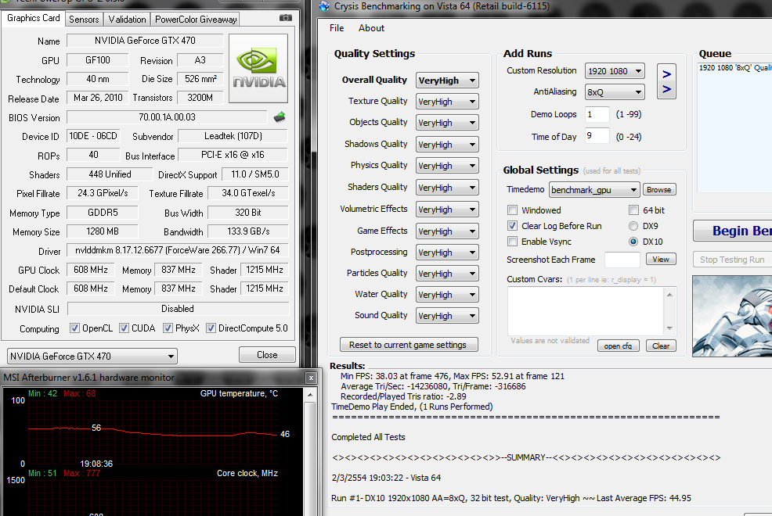Click Reset to current game settings
Screen dimensions: 772x516
point(408,345)
